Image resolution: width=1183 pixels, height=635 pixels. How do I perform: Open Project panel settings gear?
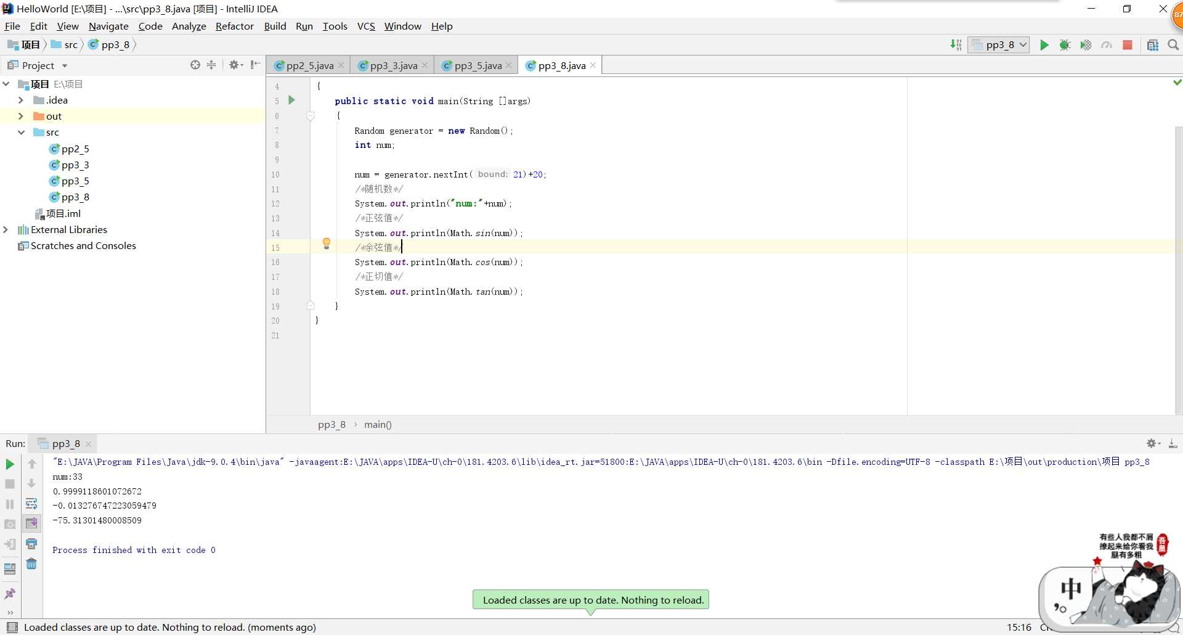[x=235, y=65]
